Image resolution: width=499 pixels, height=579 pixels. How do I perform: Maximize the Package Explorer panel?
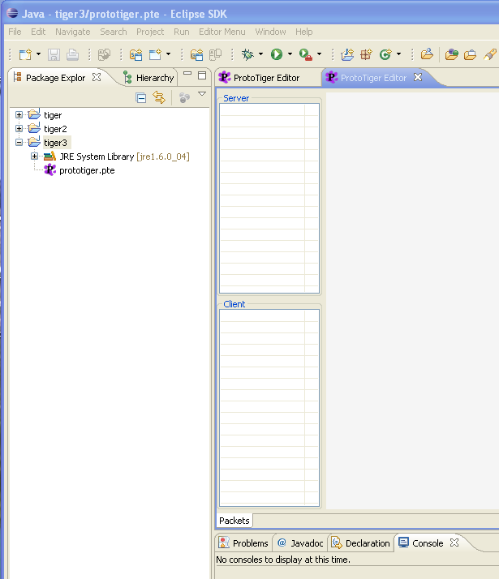point(202,75)
